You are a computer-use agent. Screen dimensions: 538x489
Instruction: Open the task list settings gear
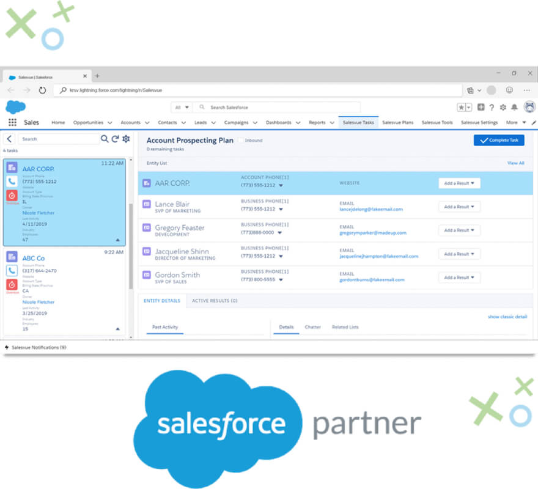pos(126,139)
